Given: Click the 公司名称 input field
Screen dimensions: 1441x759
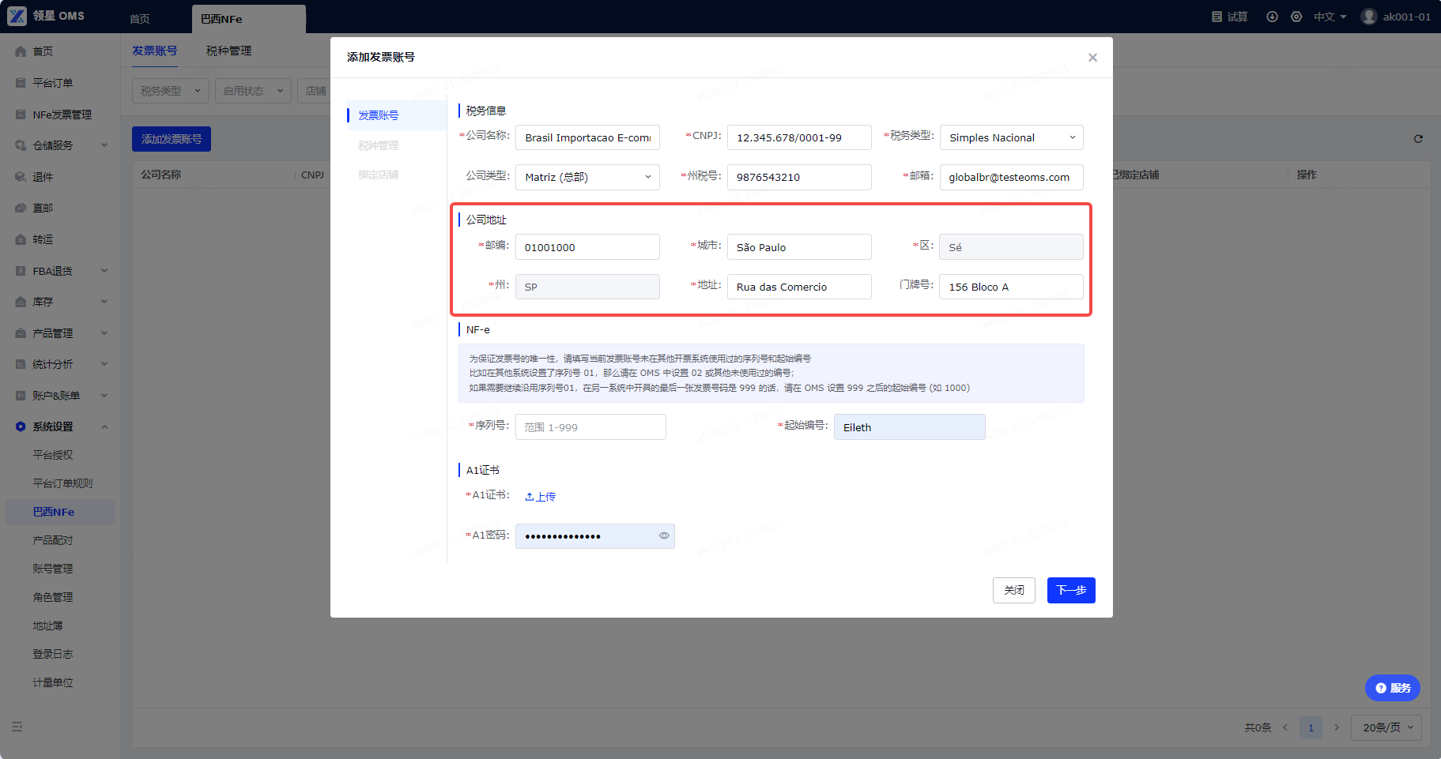Looking at the screenshot, I should [x=587, y=137].
